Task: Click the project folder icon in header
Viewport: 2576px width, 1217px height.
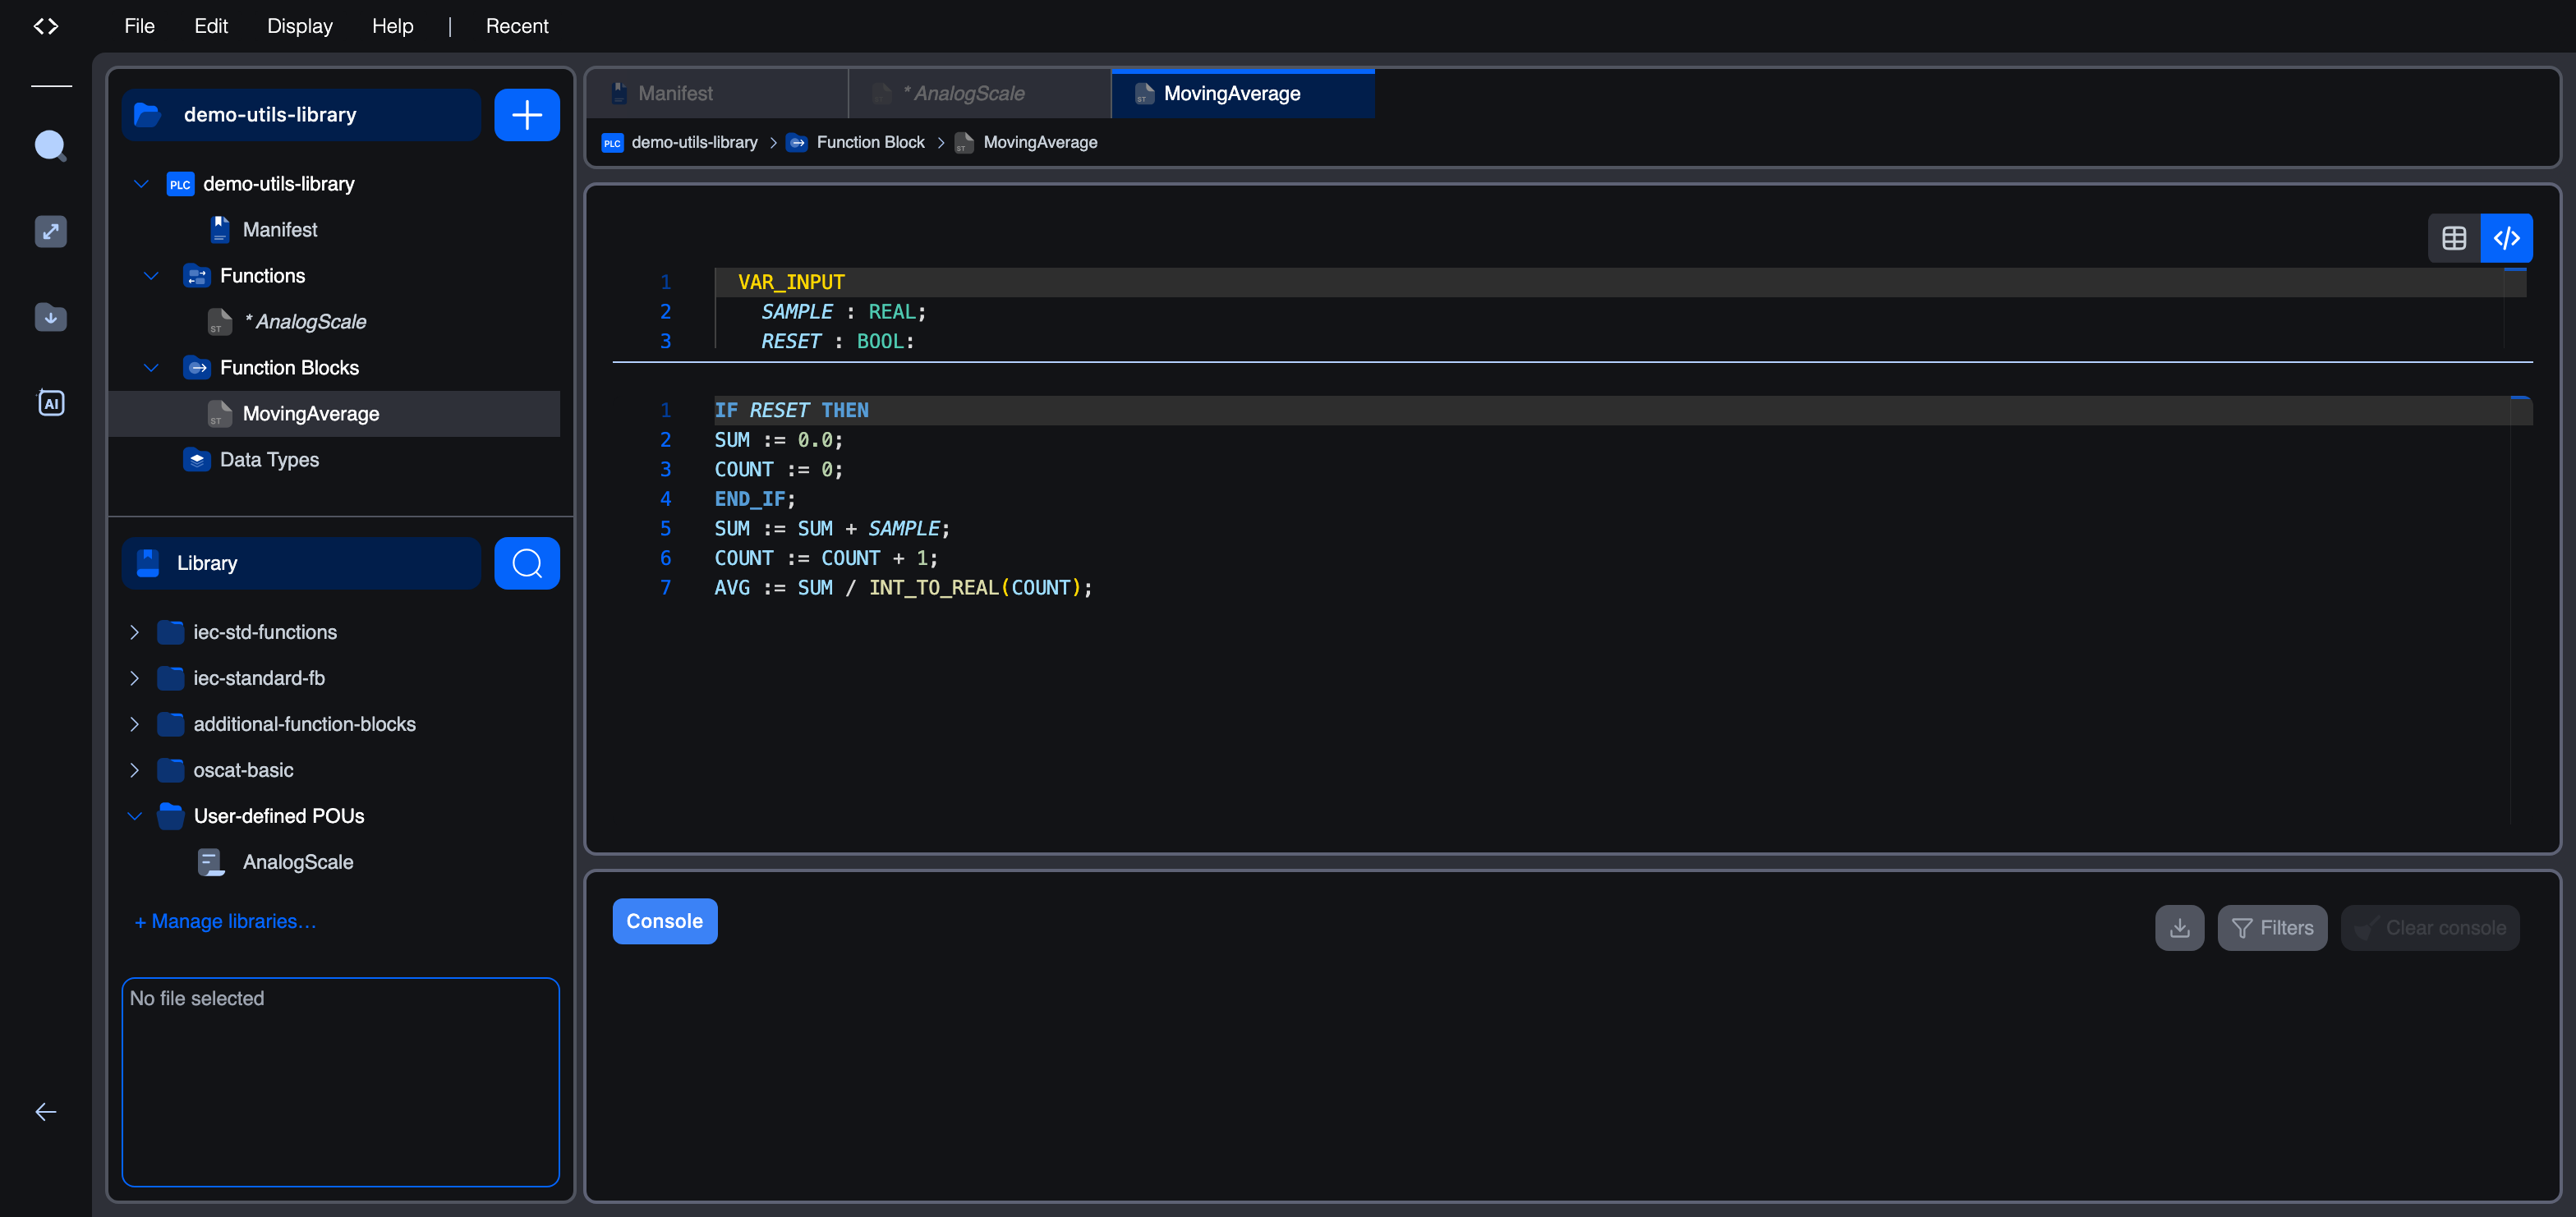Action: [148, 115]
